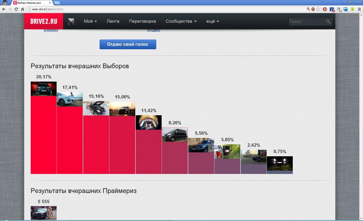Image resolution: width=363 pixels, height=221 pixels.
Task: Open the Kruzitto user link
Action: click(x=154, y=31)
